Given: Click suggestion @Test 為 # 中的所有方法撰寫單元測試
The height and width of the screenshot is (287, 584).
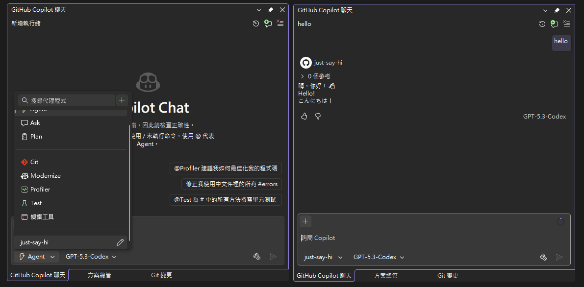Looking at the screenshot, I should [226, 199].
